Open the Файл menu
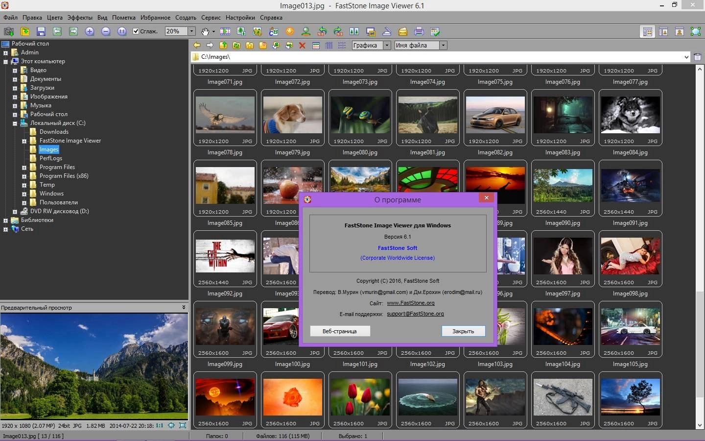 [x=10, y=18]
